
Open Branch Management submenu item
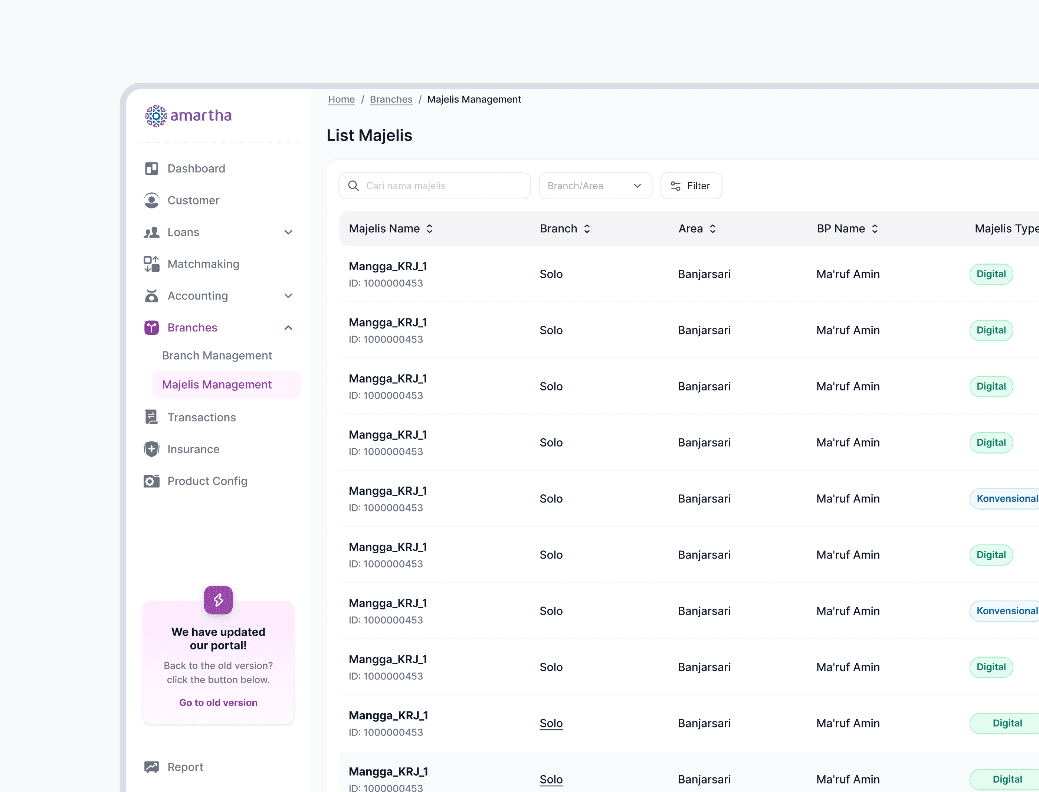tap(217, 356)
